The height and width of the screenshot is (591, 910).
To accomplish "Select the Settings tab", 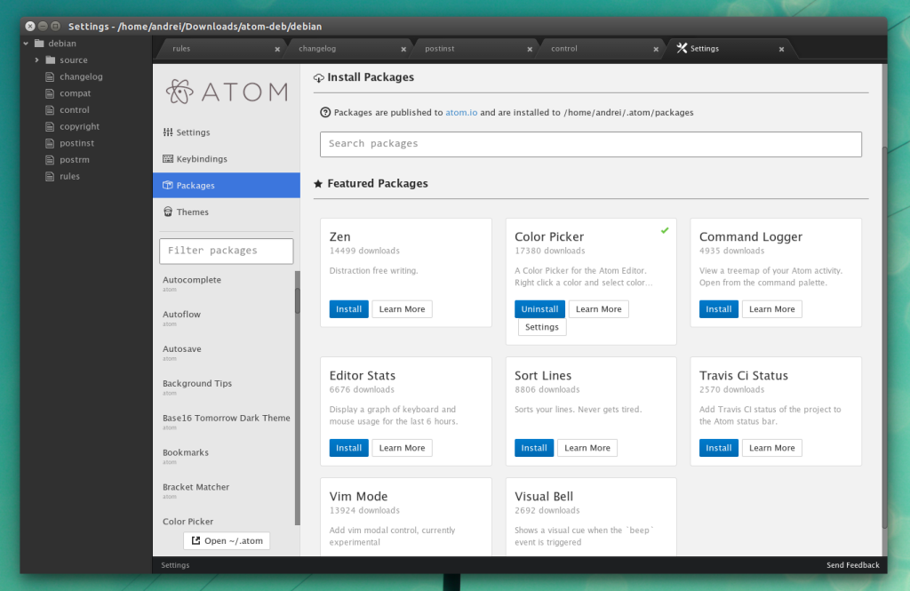I will click(x=731, y=49).
